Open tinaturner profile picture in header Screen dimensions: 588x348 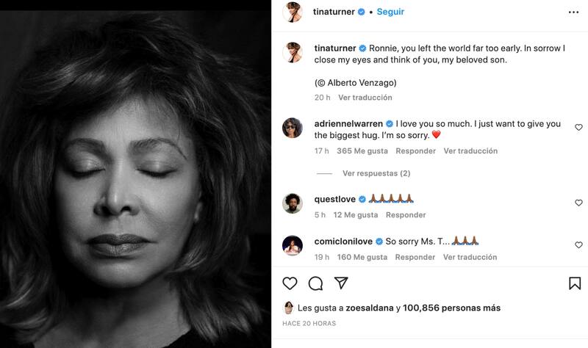(x=293, y=12)
